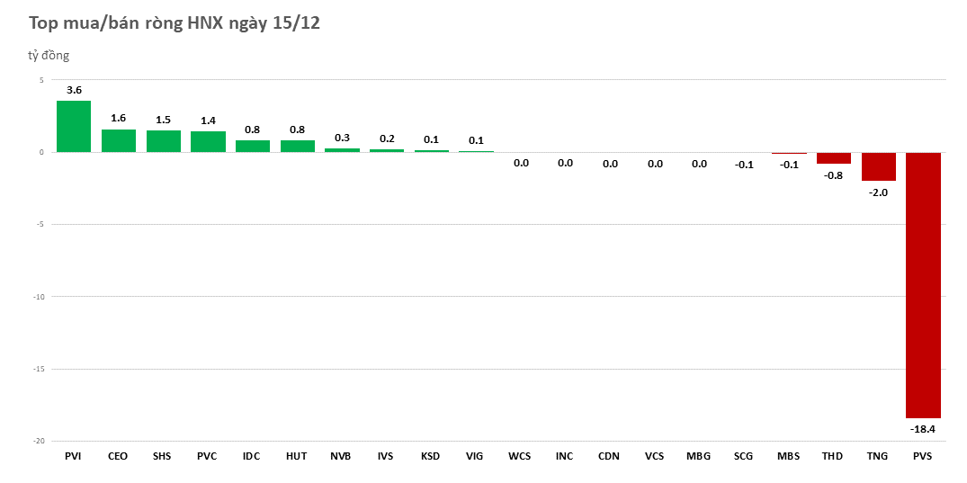Click the NVB axis label
Screen dimensions: 967x483
click(x=341, y=456)
